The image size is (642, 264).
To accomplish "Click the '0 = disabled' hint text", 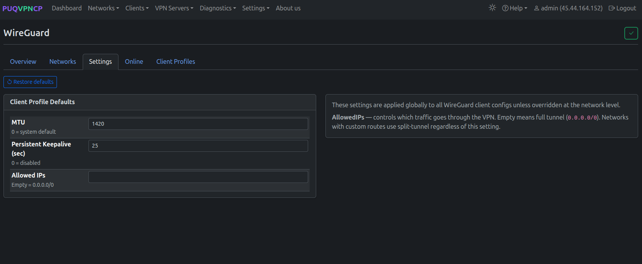I will [26, 163].
